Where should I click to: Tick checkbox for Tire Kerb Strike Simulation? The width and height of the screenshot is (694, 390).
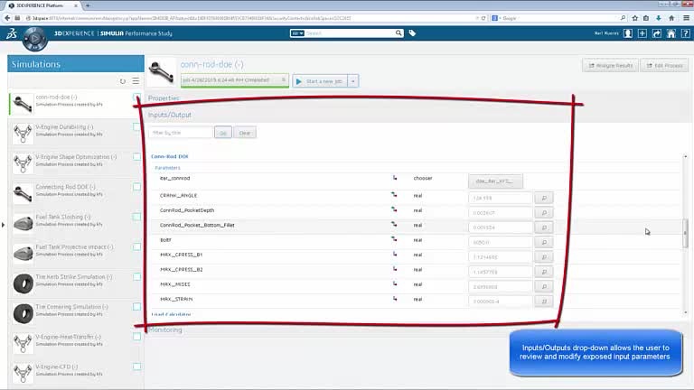[136, 277]
